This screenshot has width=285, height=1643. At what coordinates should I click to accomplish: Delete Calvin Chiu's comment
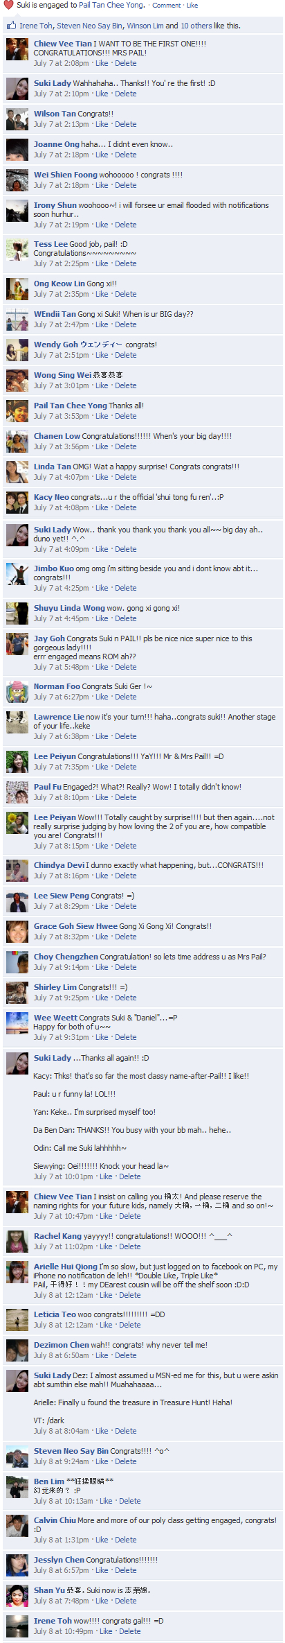click(x=126, y=1540)
